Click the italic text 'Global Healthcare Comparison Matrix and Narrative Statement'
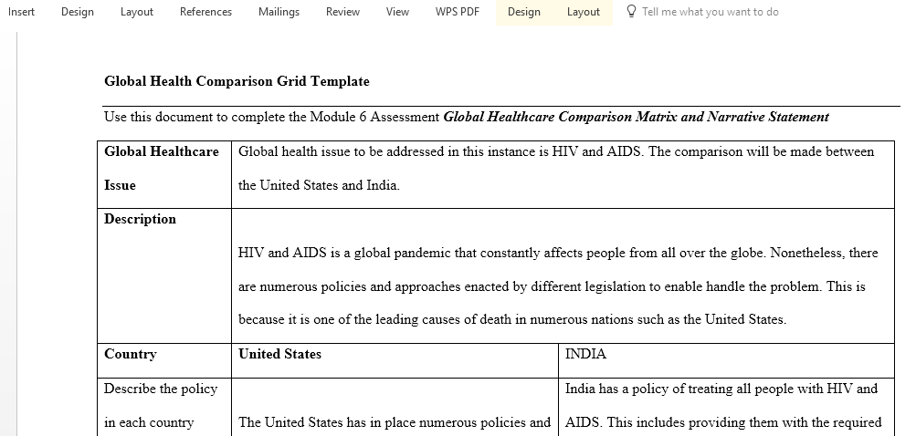 point(637,117)
